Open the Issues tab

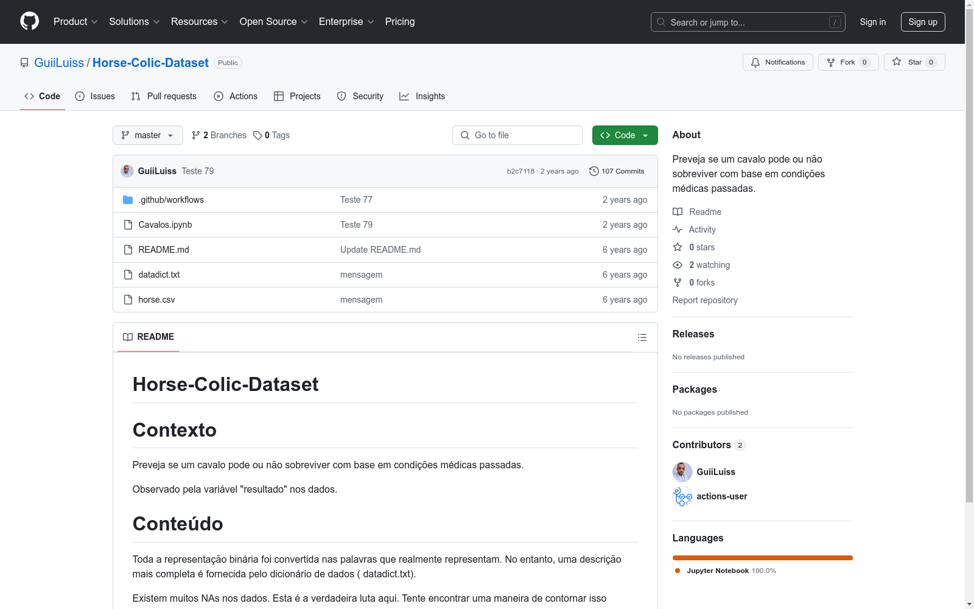tap(95, 96)
